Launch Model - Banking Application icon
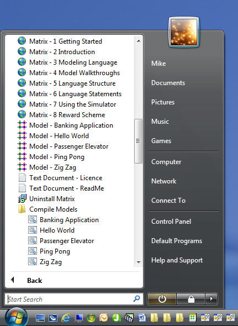238x326 pixels. pyautogui.click(x=22, y=125)
